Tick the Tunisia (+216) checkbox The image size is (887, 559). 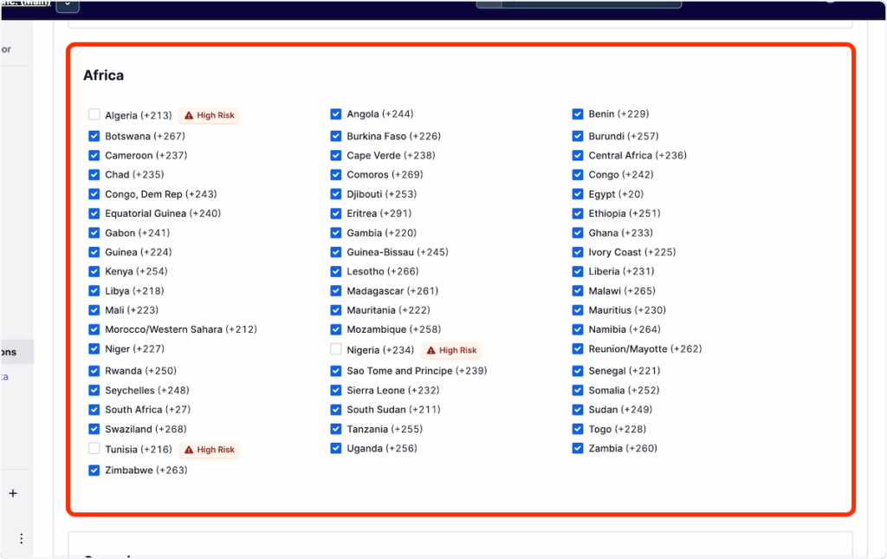[x=94, y=449]
